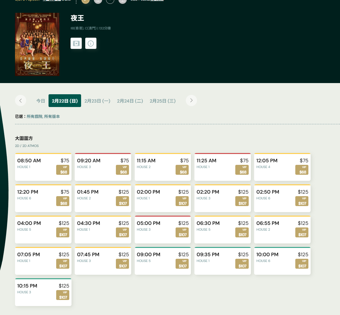Screen dimensions: 340x315
Task: Click VIP $107 badge on 07:45 PM show
Action: [x=122, y=264]
